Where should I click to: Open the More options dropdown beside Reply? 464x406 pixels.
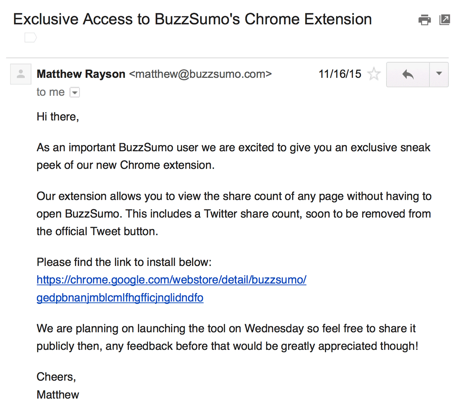coord(439,74)
